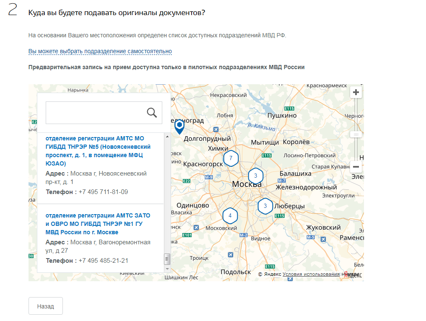Zoom in the map with plus button
Screen dimensions: 426x321
356,92
